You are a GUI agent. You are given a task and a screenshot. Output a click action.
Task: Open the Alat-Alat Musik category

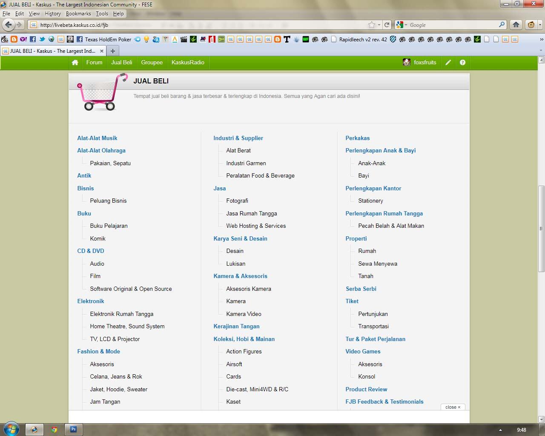[x=97, y=138]
